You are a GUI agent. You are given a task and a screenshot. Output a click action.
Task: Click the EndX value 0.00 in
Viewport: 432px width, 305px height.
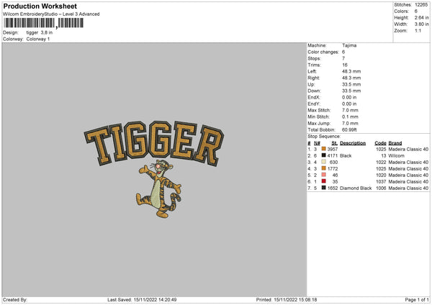click(x=349, y=97)
